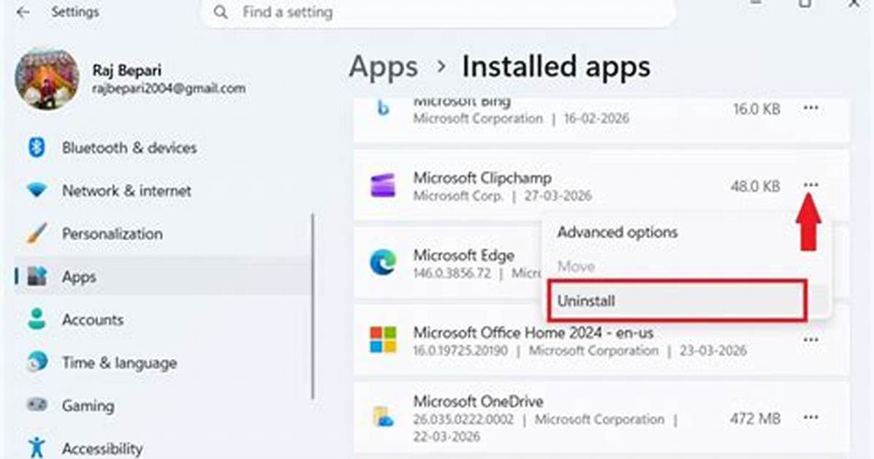Choose Advanced options from the menu

[x=617, y=232]
